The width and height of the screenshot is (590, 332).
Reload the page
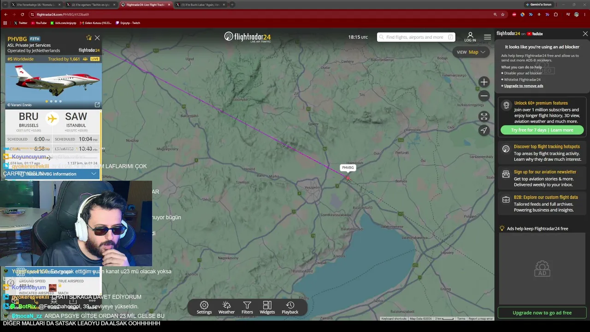tap(23, 14)
